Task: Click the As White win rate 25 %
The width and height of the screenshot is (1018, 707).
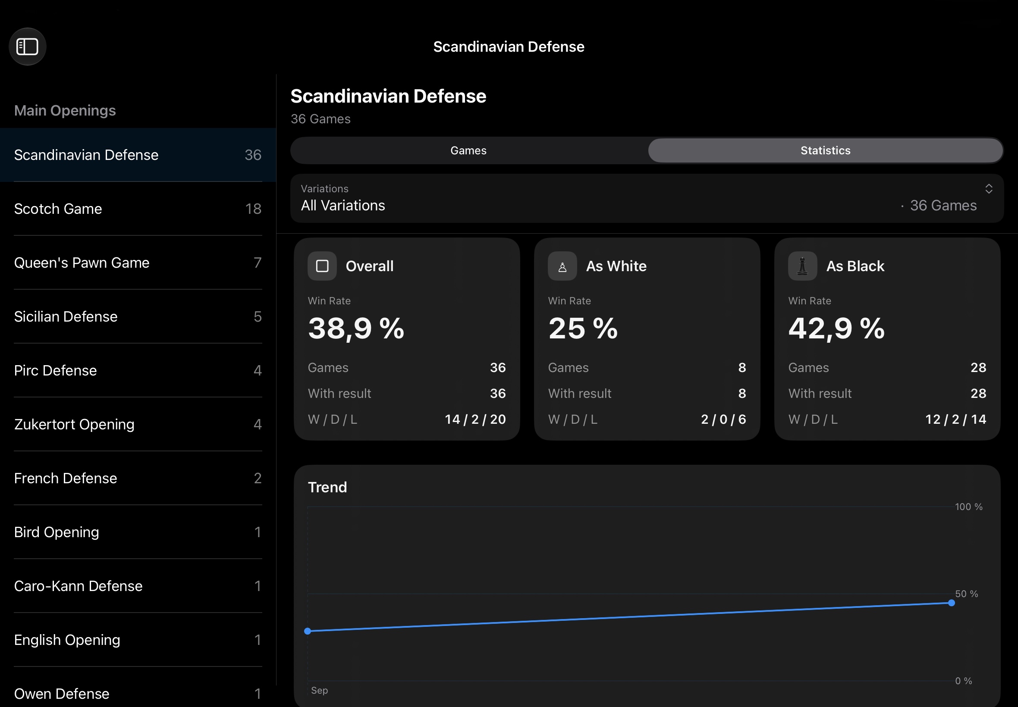Action: (x=583, y=328)
